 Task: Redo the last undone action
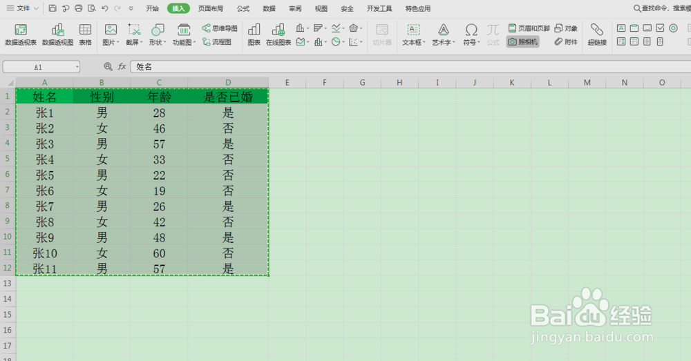click(117, 8)
